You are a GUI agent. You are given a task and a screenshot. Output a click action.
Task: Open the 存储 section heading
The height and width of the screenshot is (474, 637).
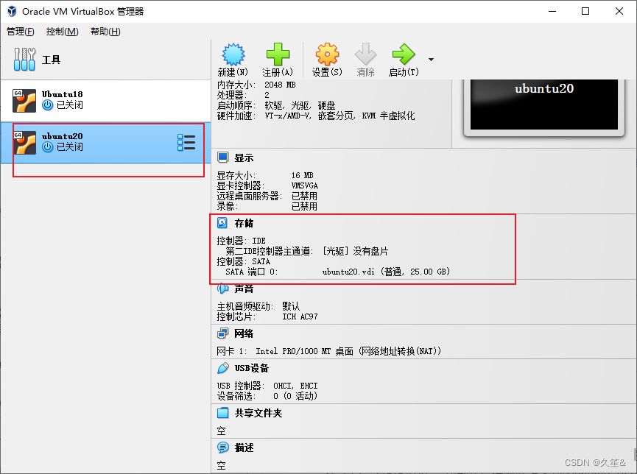coord(244,223)
